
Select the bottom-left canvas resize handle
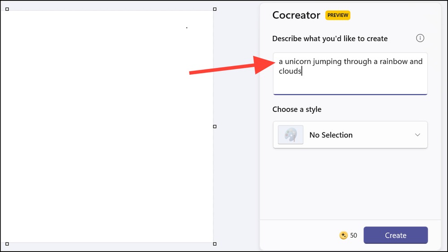[x=7, y=244]
